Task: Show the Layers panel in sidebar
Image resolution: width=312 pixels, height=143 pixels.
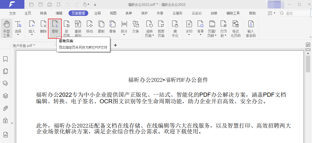Action: [5, 96]
